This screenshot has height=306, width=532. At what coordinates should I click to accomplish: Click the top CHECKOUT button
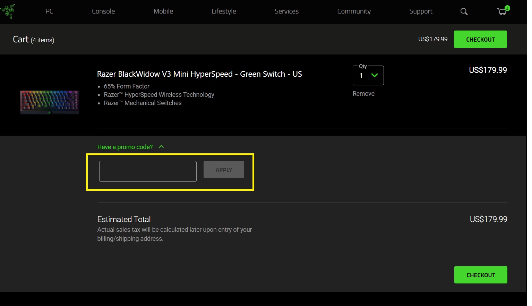coord(480,39)
